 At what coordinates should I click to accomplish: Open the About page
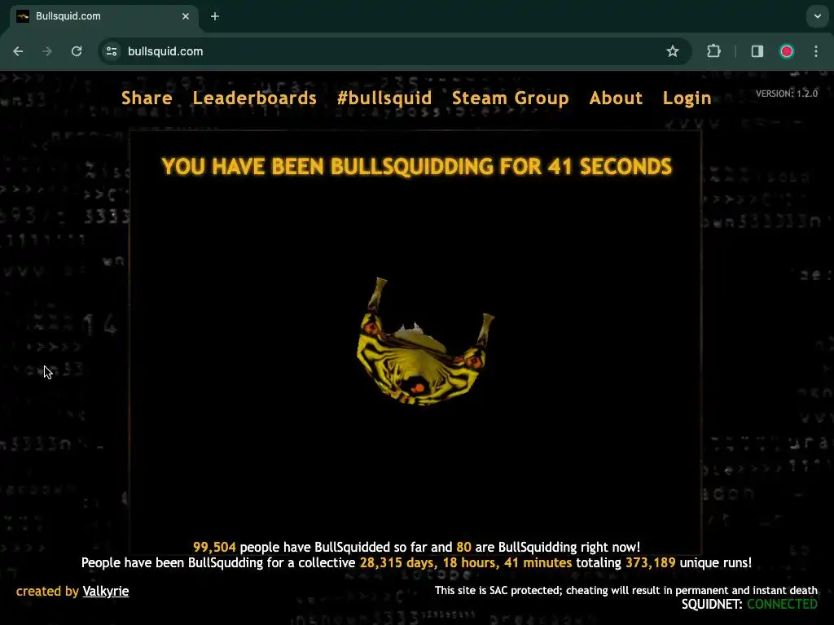616,98
